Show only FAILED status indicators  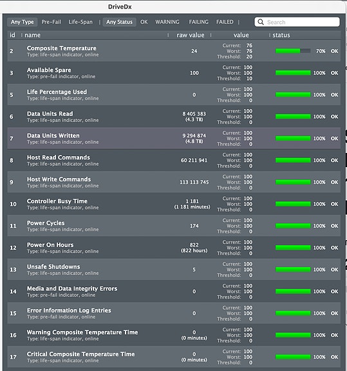coord(225,22)
